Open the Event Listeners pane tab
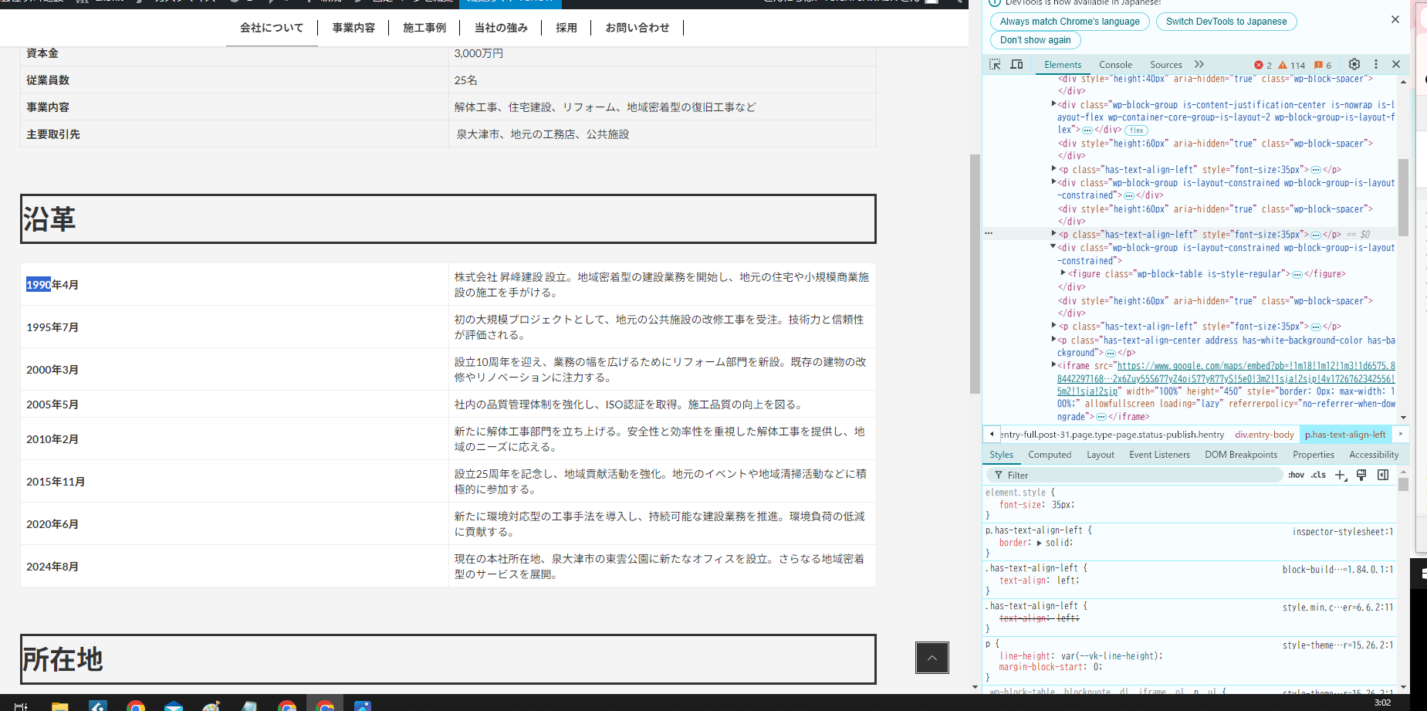 (x=1159, y=455)
